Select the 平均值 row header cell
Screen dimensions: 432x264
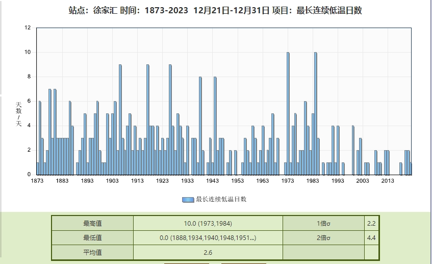click(x=92, y=252)
